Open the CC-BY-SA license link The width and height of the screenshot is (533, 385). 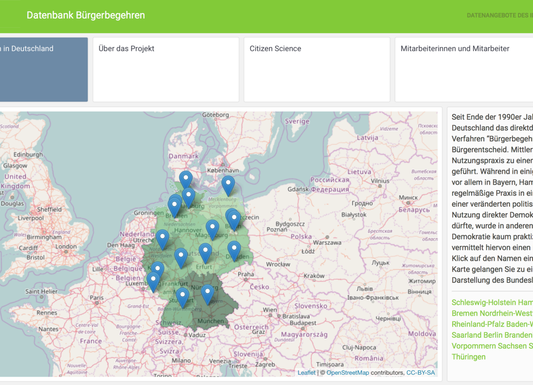[x=420, y=373]
